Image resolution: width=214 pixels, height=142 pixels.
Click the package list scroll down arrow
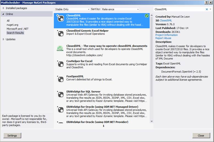152,121
